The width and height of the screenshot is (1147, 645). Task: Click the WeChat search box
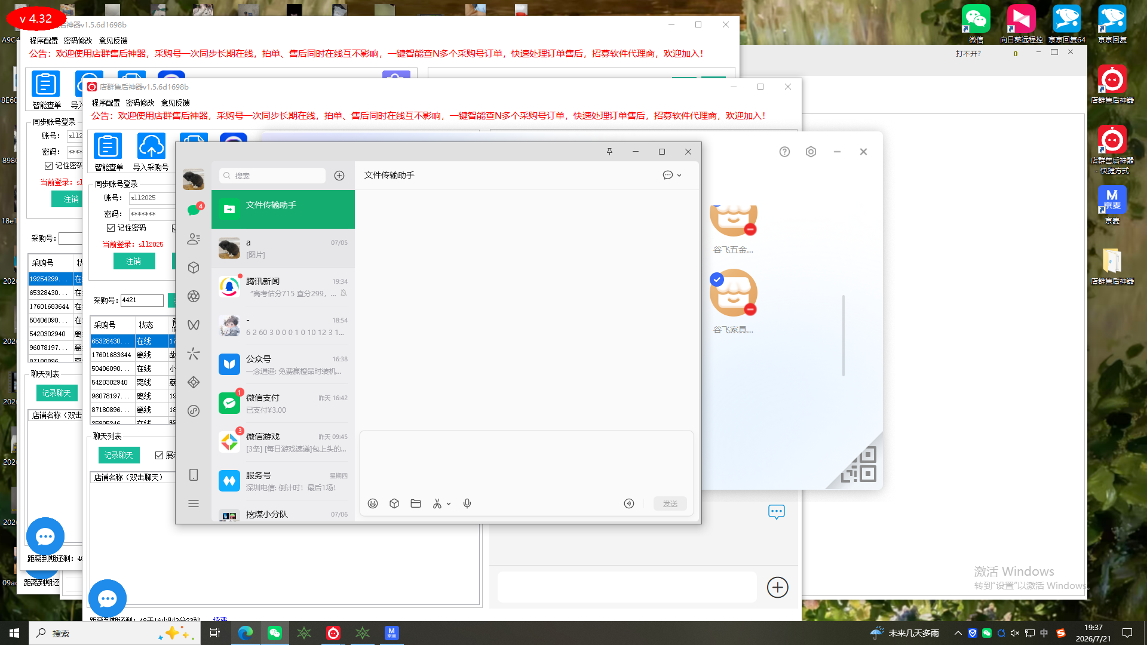pos(272,176)
